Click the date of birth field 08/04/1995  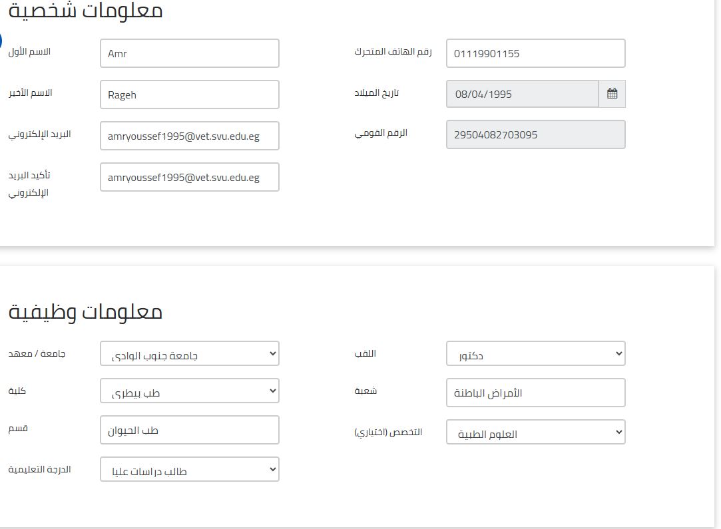[x=522, y=94]
